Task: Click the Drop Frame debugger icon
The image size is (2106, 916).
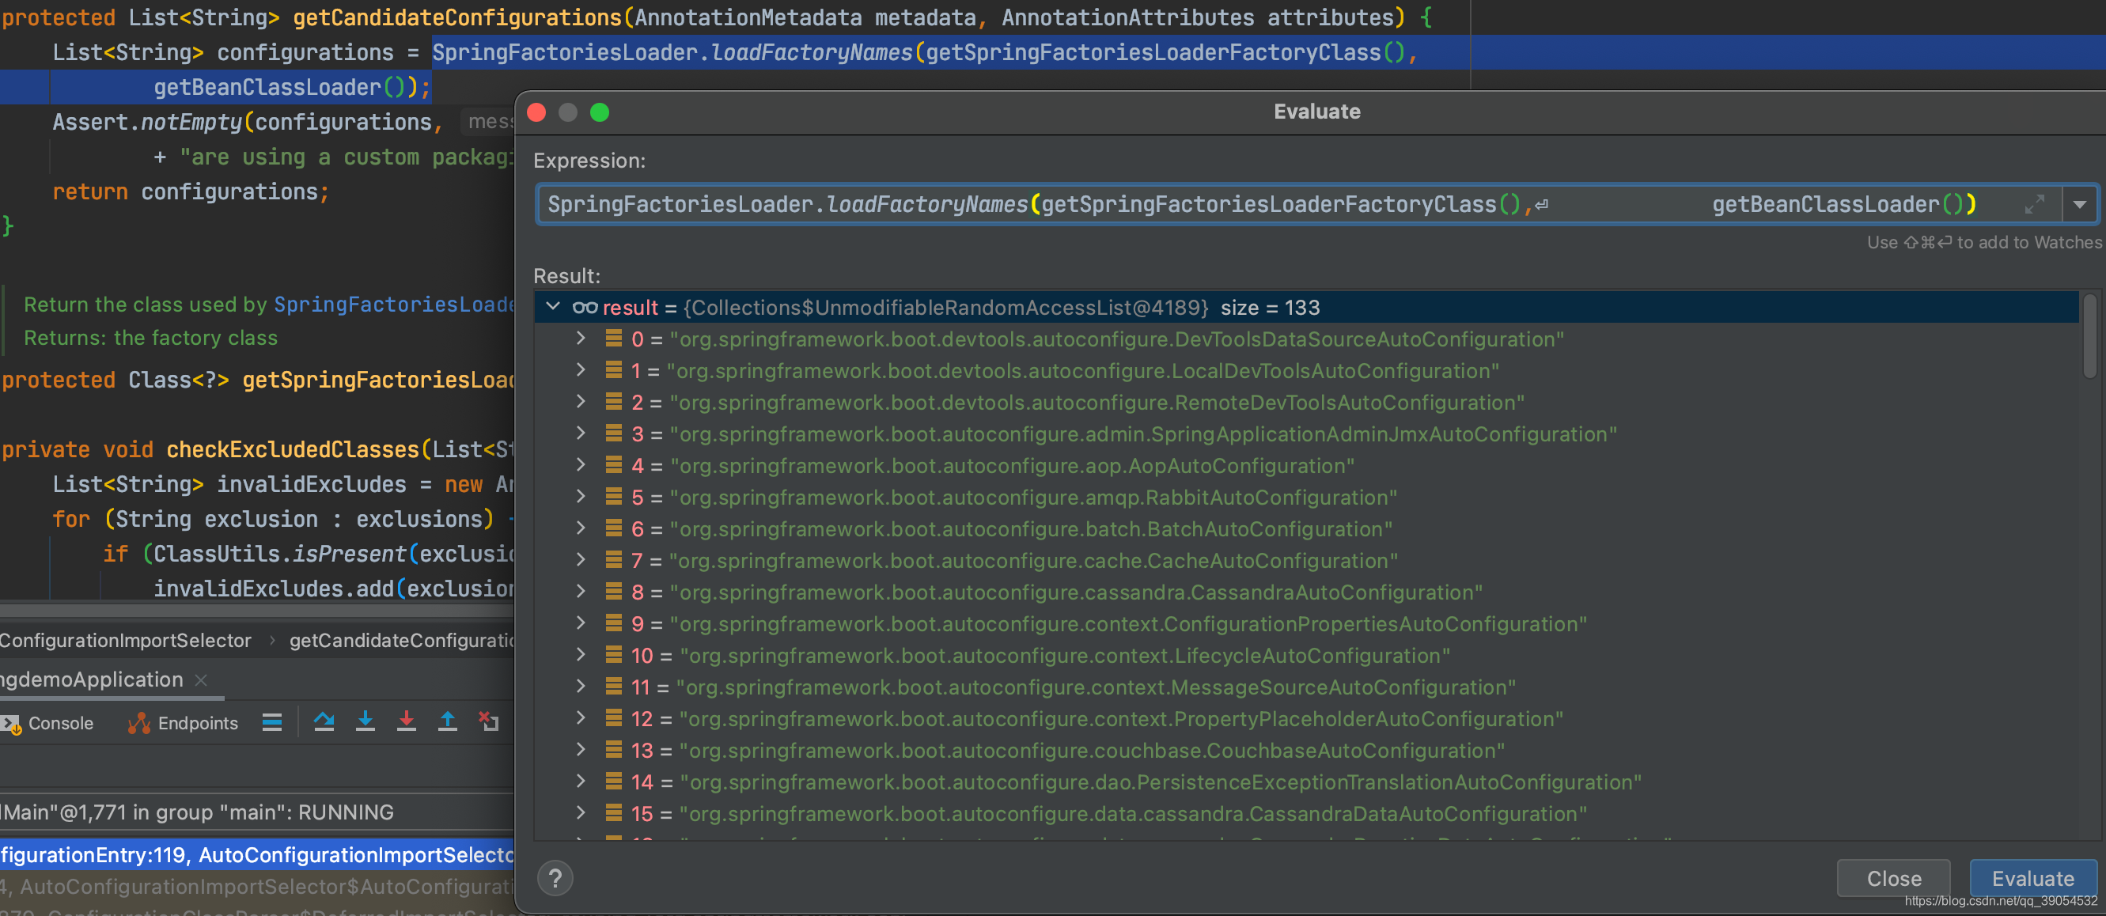Action: tap(489, 721)
